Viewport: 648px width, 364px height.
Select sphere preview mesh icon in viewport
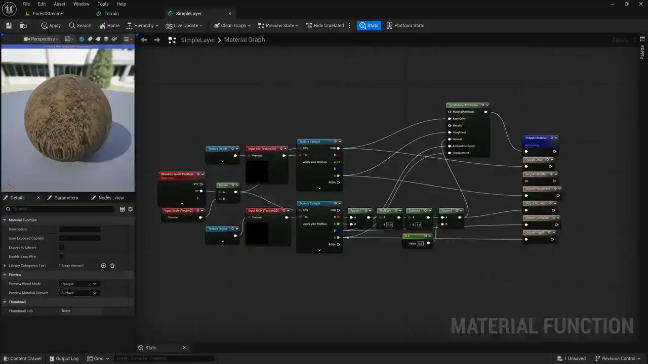[x=82, y=39]
